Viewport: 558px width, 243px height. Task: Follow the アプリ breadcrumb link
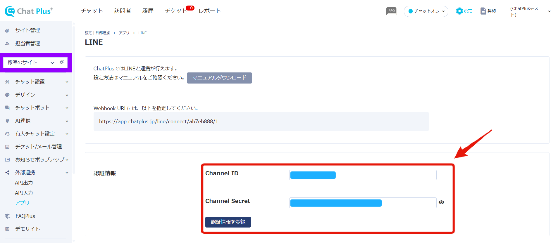(124, 33)
